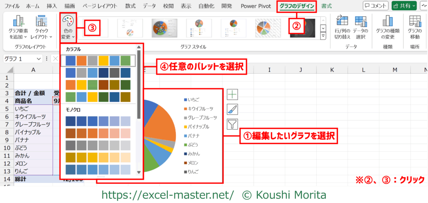The height and width of the screenshot is (203, 428).
Task: Click the chart styles brush button
Action: [232, 110]
